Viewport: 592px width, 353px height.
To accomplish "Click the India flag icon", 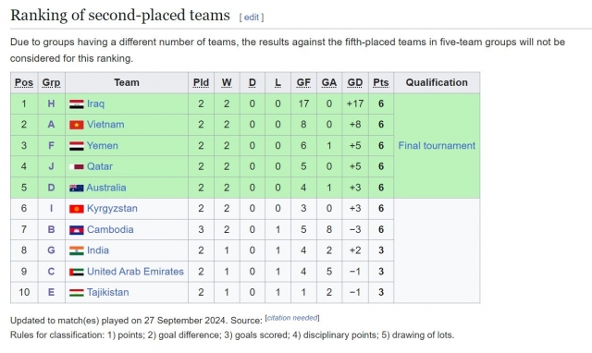I will pyautogui.click(x=76, y=250).
